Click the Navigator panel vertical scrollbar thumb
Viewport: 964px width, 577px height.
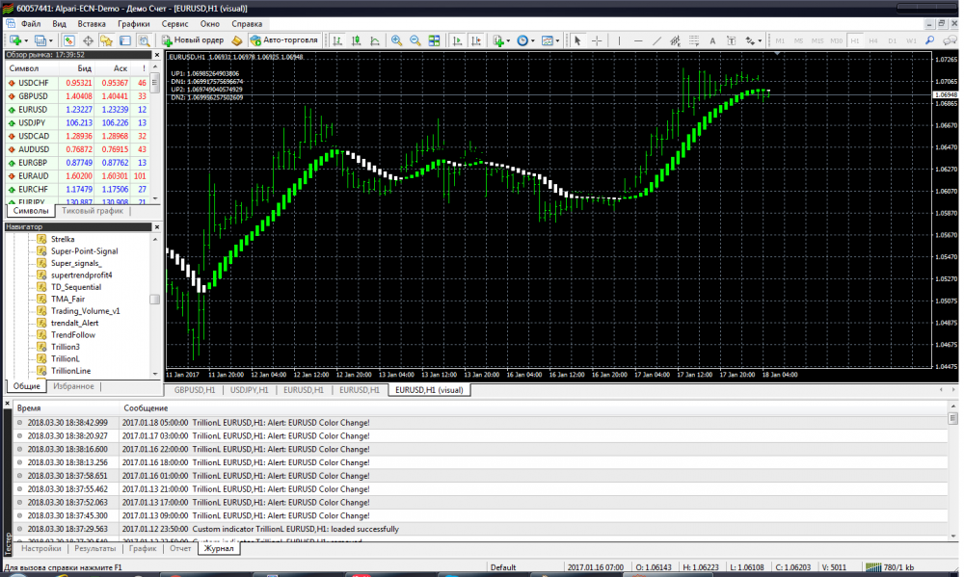155,300
